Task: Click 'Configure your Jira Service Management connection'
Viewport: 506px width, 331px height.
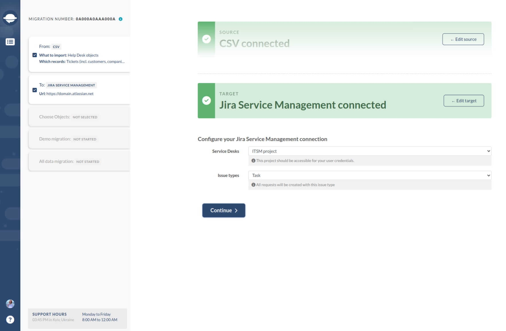Action: [x=262, y=139]
